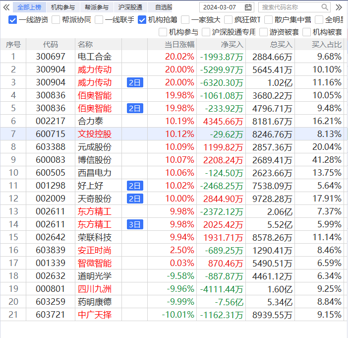Sort by the 当日涨幅 column header
348x338 pixels.
click(x=172, y=45)
